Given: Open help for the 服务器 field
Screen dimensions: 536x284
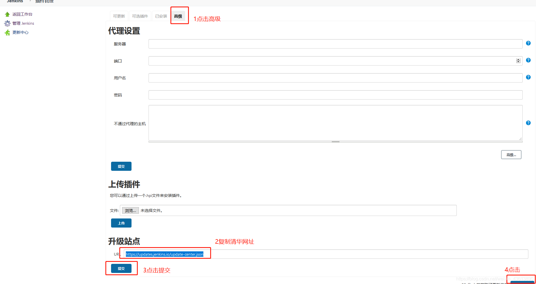Looking at the screenshot, I should (x=528, y=43).
